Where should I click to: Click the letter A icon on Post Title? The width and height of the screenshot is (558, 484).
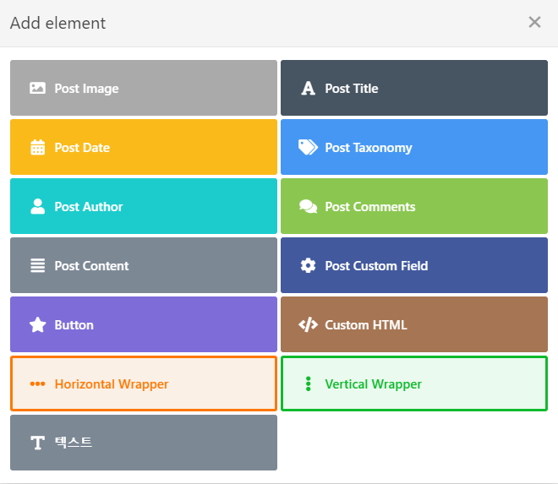click(308, 88)
